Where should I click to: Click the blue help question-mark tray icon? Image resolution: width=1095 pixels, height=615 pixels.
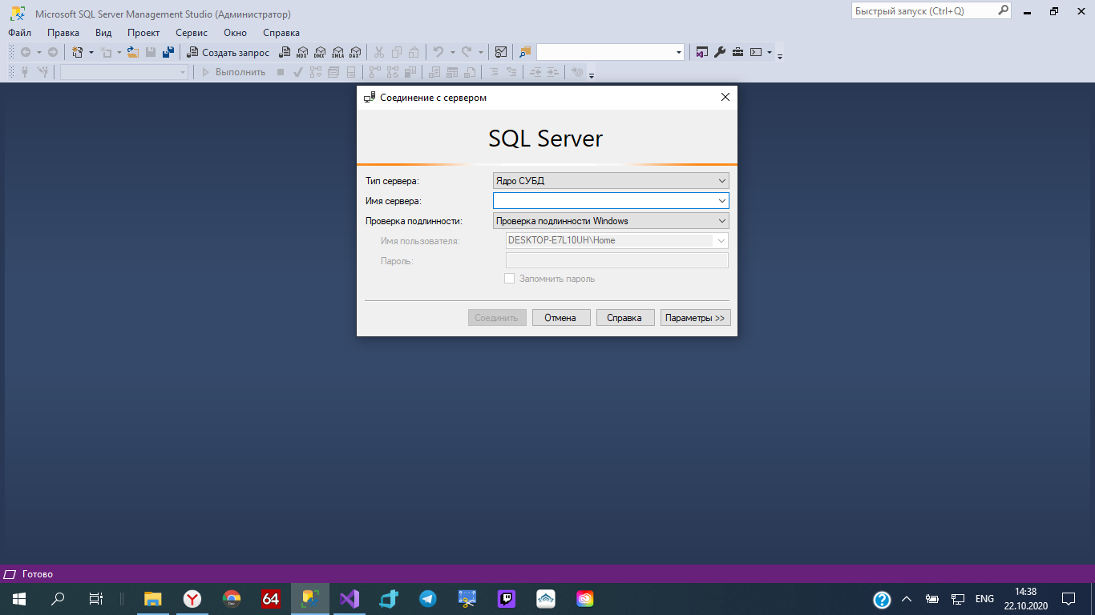[882, 599]
